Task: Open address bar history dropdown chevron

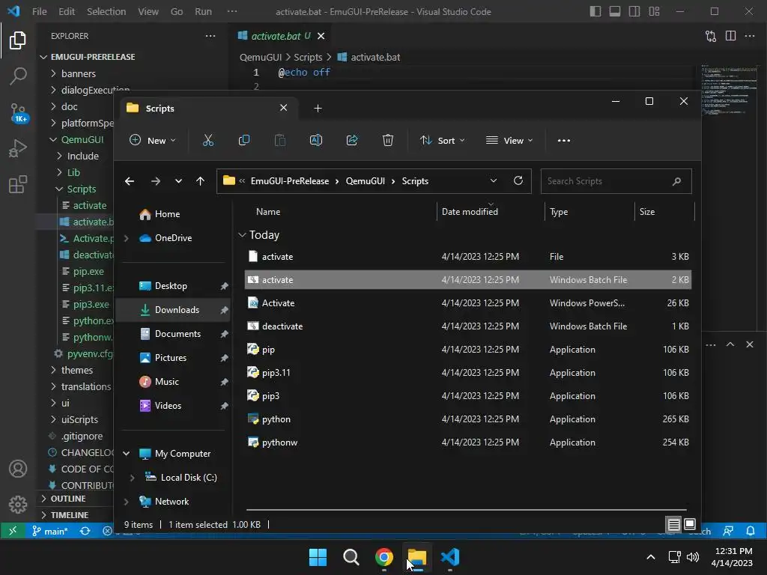Action: 494,181
